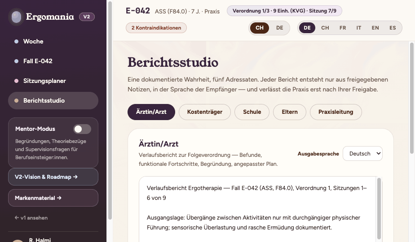Select the Ärztin/Arzt report tab
The image size is (415, 242).
[151, 112]
